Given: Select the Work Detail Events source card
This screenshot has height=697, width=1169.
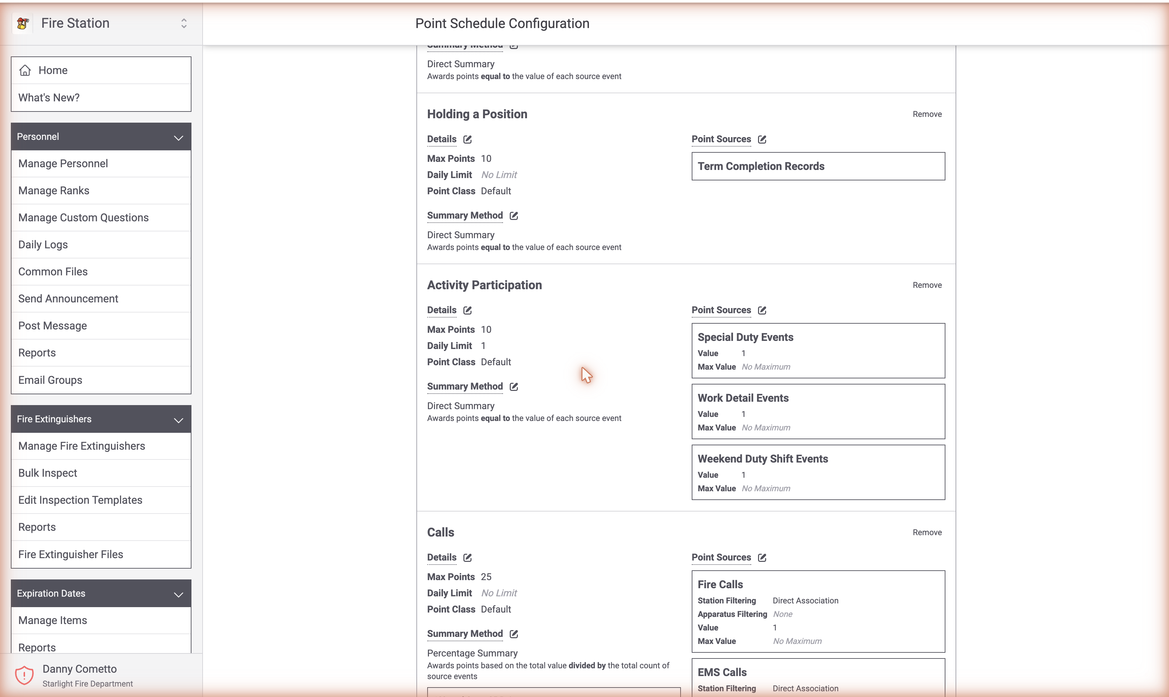Looking at the screenshot, I should (x=818, y=412).
